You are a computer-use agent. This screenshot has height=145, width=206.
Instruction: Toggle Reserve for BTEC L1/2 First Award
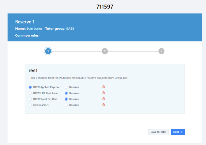pos(66,93)
